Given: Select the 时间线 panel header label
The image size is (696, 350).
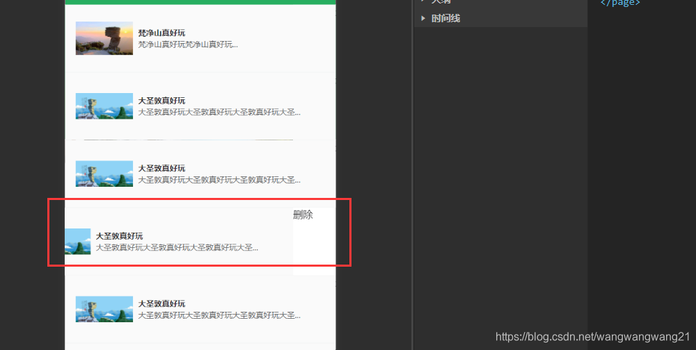Looking at the screenshot, I should 445,18.
